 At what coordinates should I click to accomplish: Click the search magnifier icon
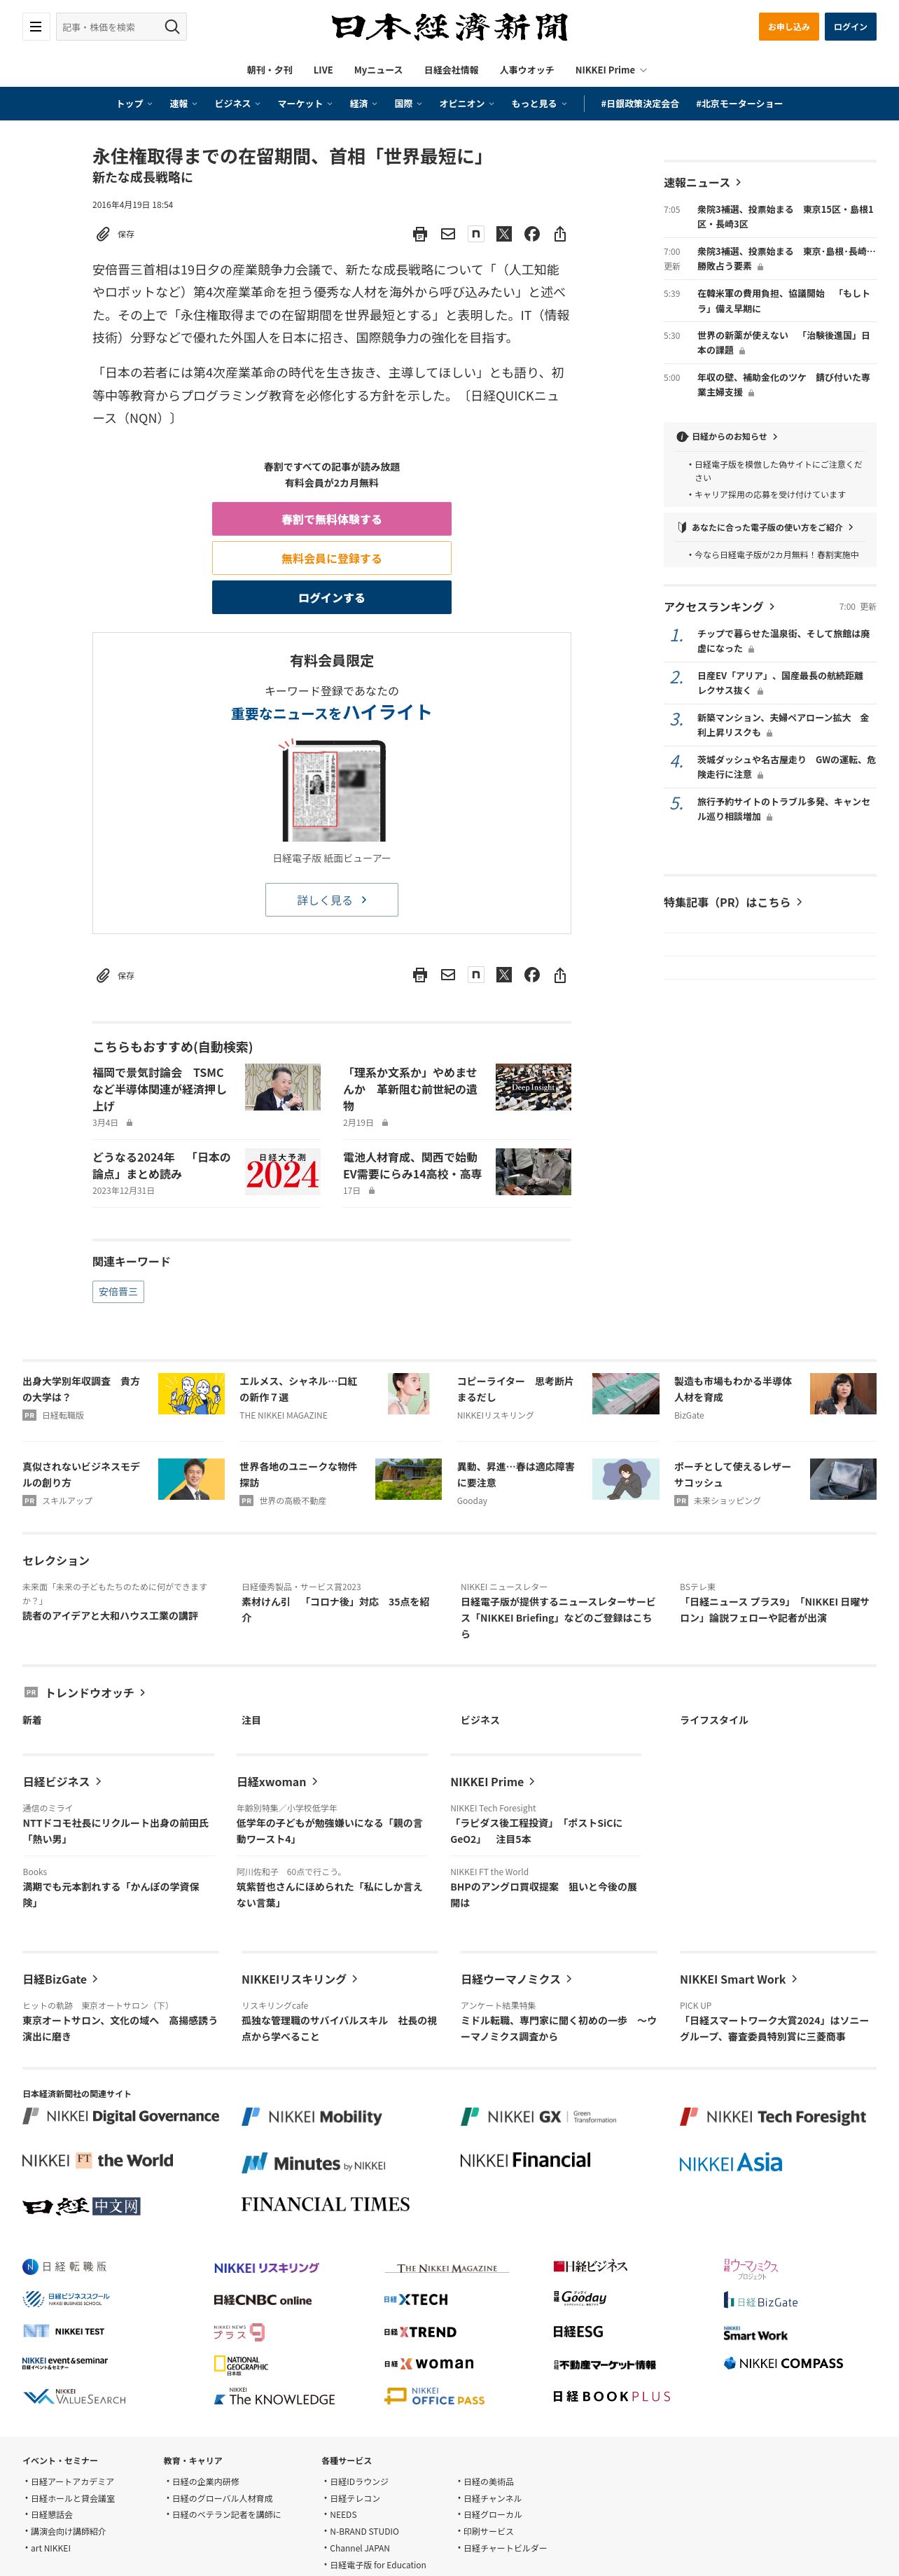tap(172, 27)
